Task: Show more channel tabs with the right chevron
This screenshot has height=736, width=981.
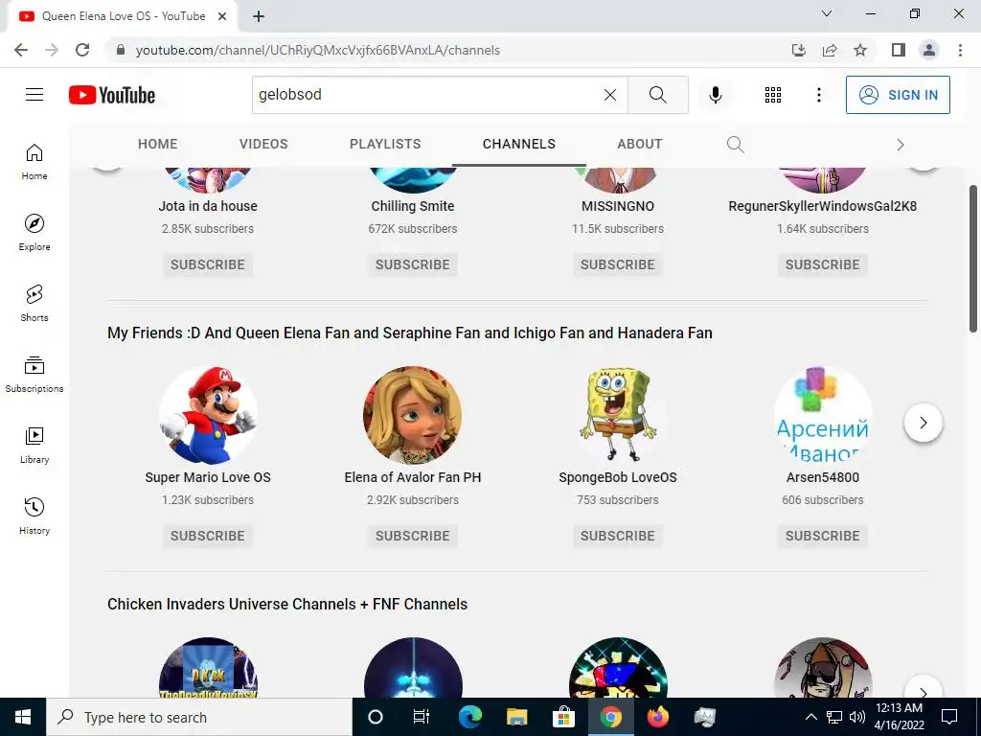Action: point(901,145)
